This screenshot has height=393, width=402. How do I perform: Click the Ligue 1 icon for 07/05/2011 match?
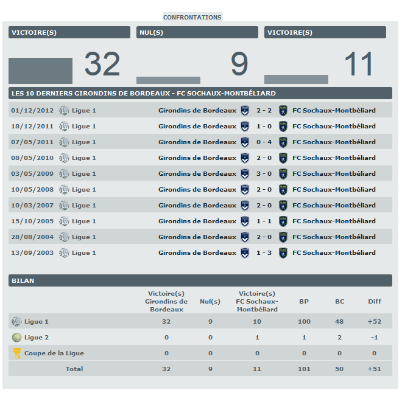click(x=64, y=142)
